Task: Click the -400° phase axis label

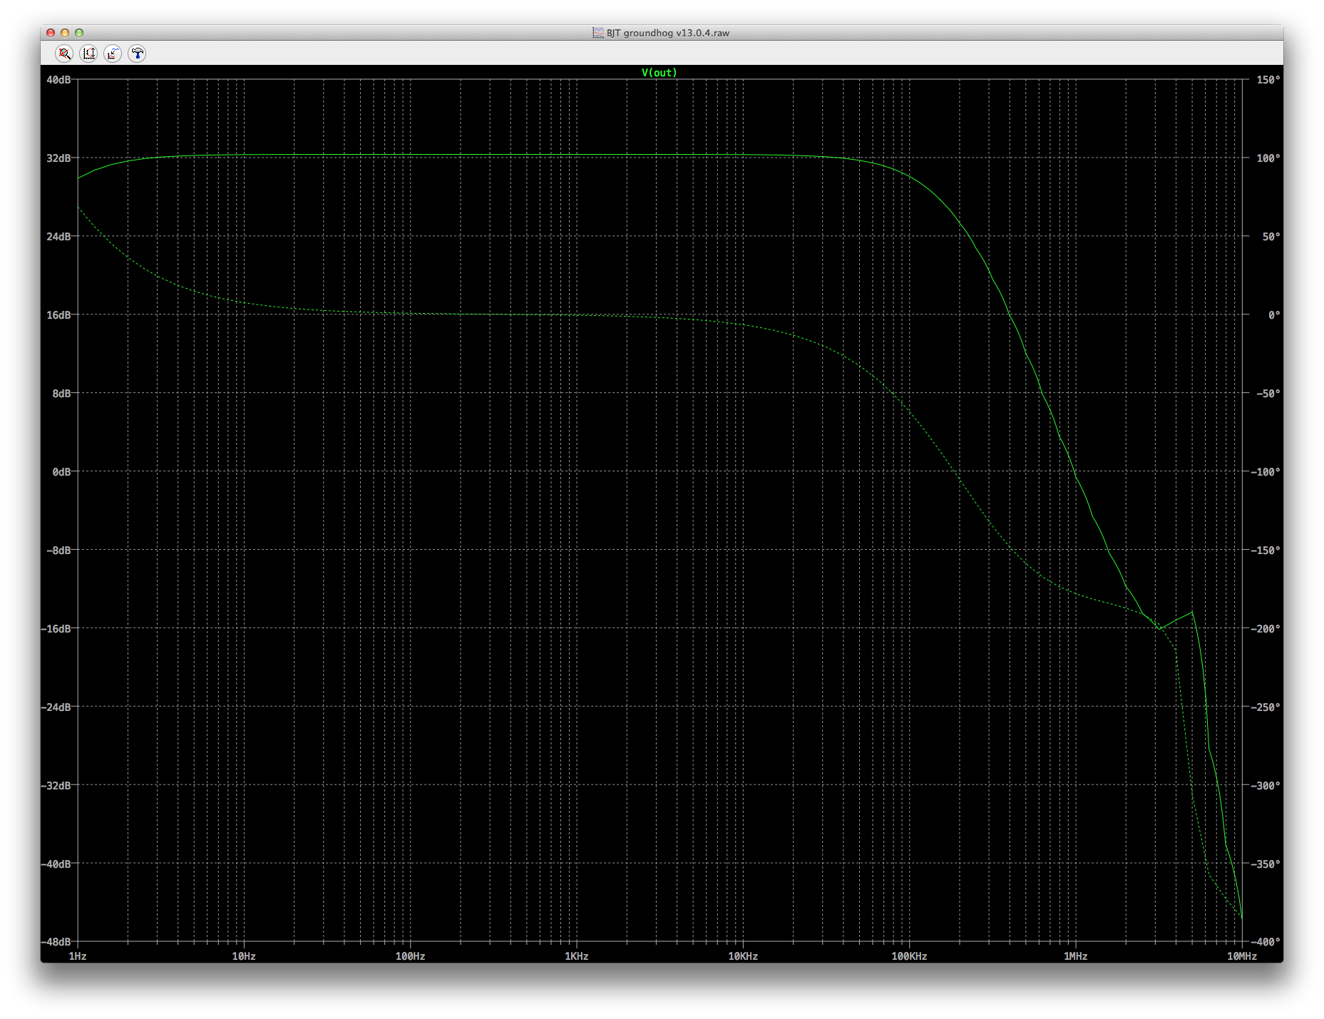Action: click(1266, 942)
